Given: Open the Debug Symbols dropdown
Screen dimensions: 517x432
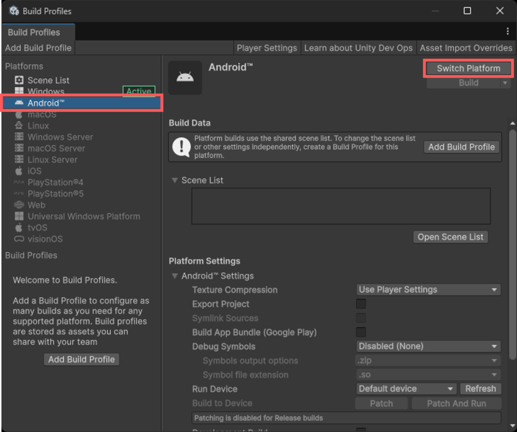Looking at the screenshot, I should tap(428, 346).
